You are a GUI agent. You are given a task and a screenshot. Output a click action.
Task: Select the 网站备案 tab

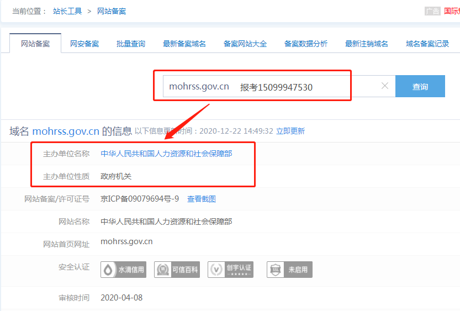tap(35, 44)
